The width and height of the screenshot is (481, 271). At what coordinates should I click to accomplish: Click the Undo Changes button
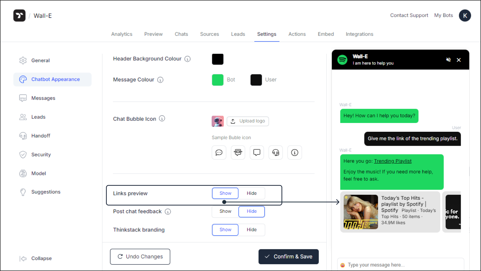coord(140,256)
